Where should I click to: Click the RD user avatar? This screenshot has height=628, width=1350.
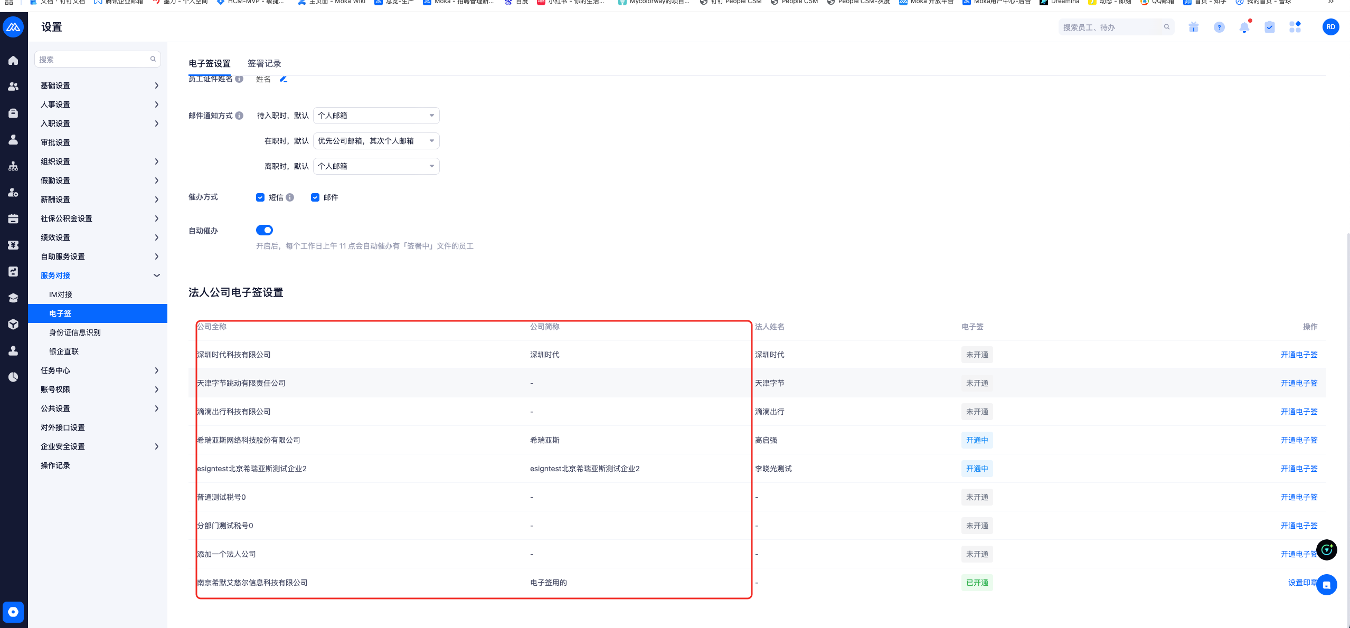point(1330,27)
